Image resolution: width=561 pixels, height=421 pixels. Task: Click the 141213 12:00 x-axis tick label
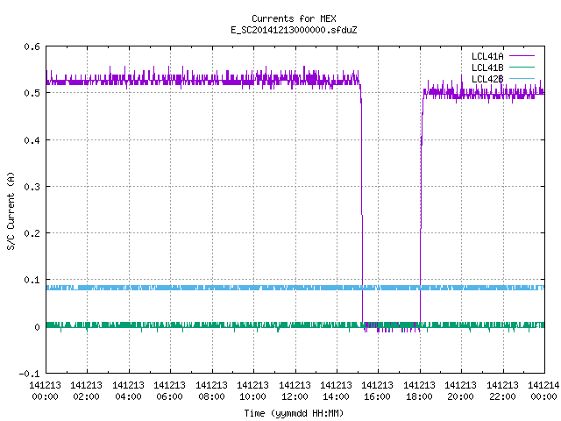pos(295,390)
